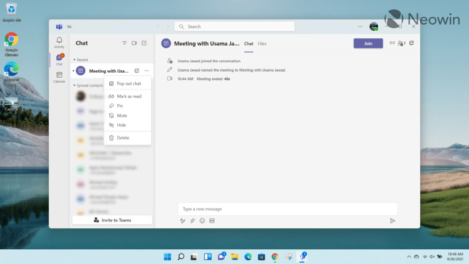Click the Chat panel heading

[x=81, y=43]
